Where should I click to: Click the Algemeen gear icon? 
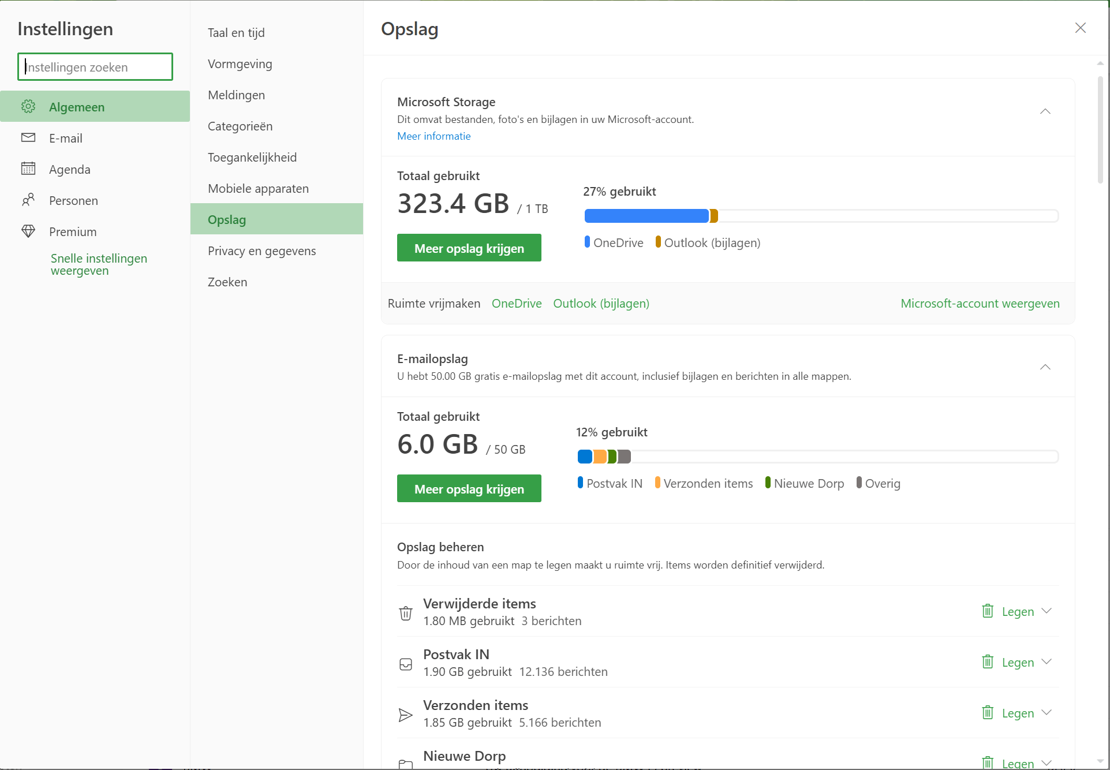tap(28, 107)
